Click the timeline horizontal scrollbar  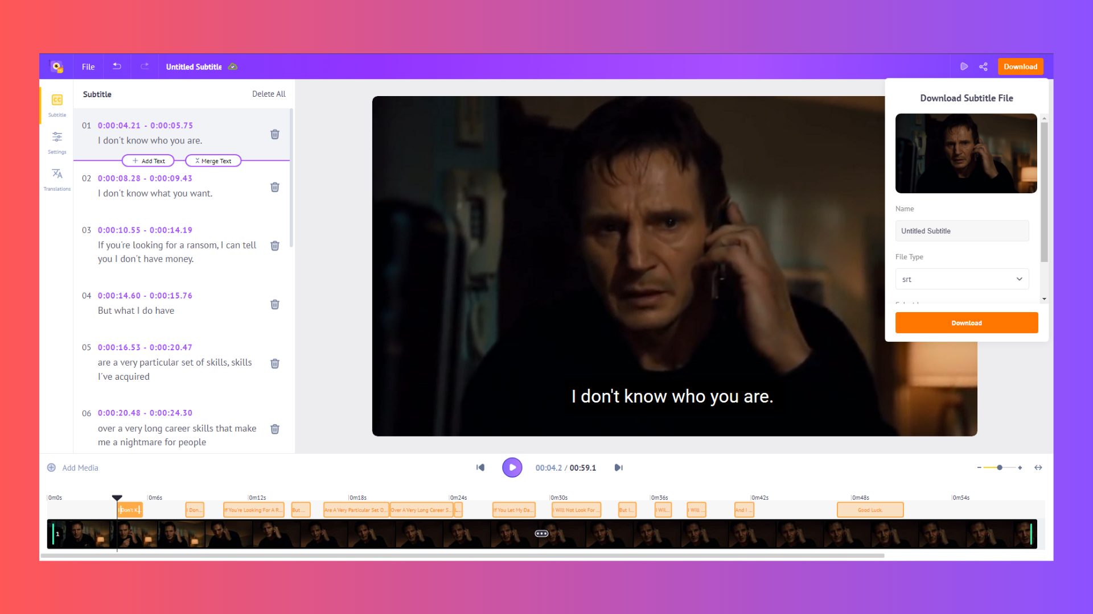coord(462,555)
